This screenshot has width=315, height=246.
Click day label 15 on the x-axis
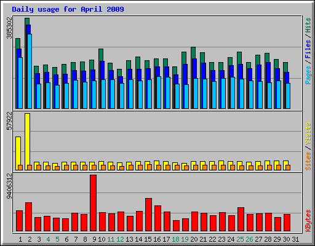click(x=148, y=239)
